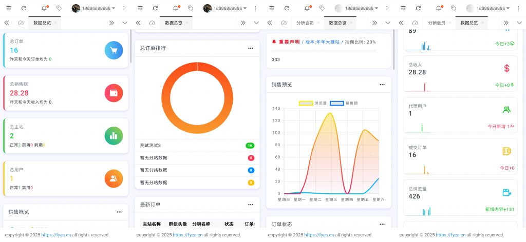The height and width of the screenshot is (242, 526).
Task: Click the green users icon on 代理用户 card
Action: coord(506,109)
